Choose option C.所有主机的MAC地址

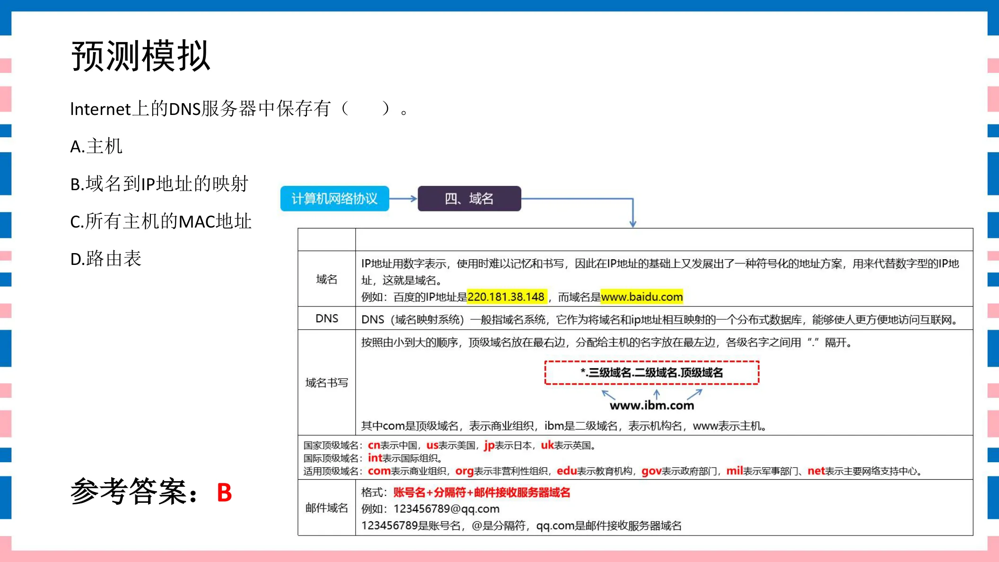(x=161, y=221)
